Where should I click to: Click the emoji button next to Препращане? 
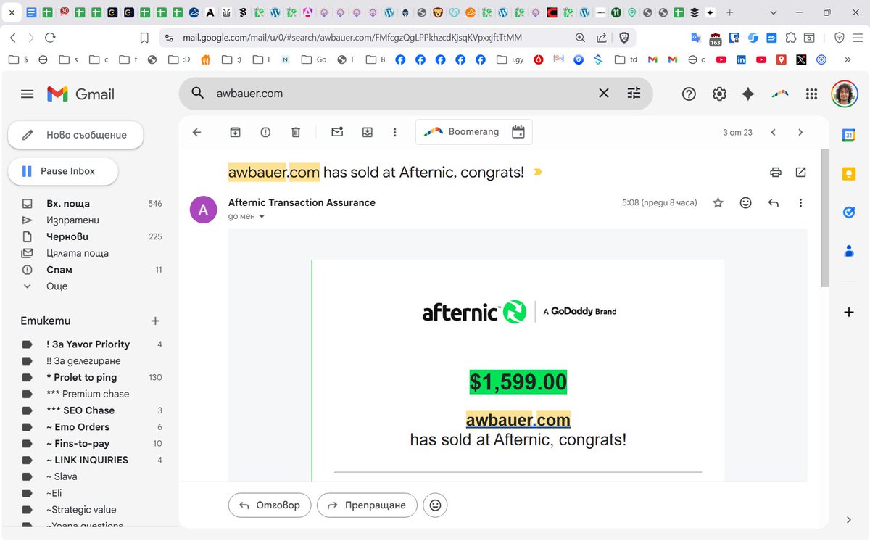(x=435, y=505)
